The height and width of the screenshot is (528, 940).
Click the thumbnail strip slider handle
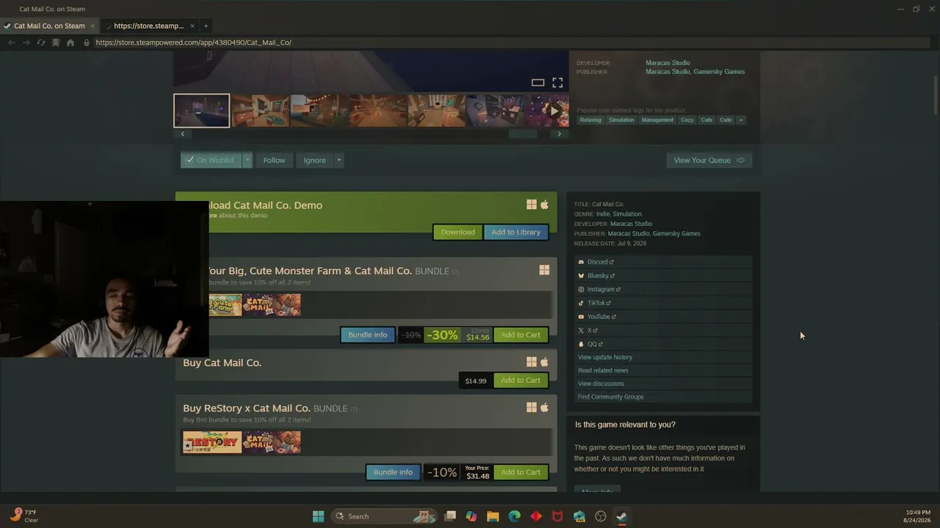point(523,134)
